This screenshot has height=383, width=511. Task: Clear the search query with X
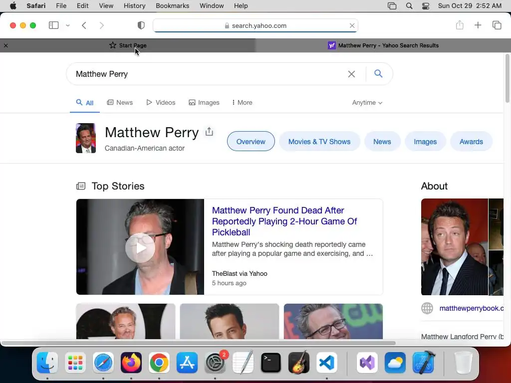tap(351, 74)
